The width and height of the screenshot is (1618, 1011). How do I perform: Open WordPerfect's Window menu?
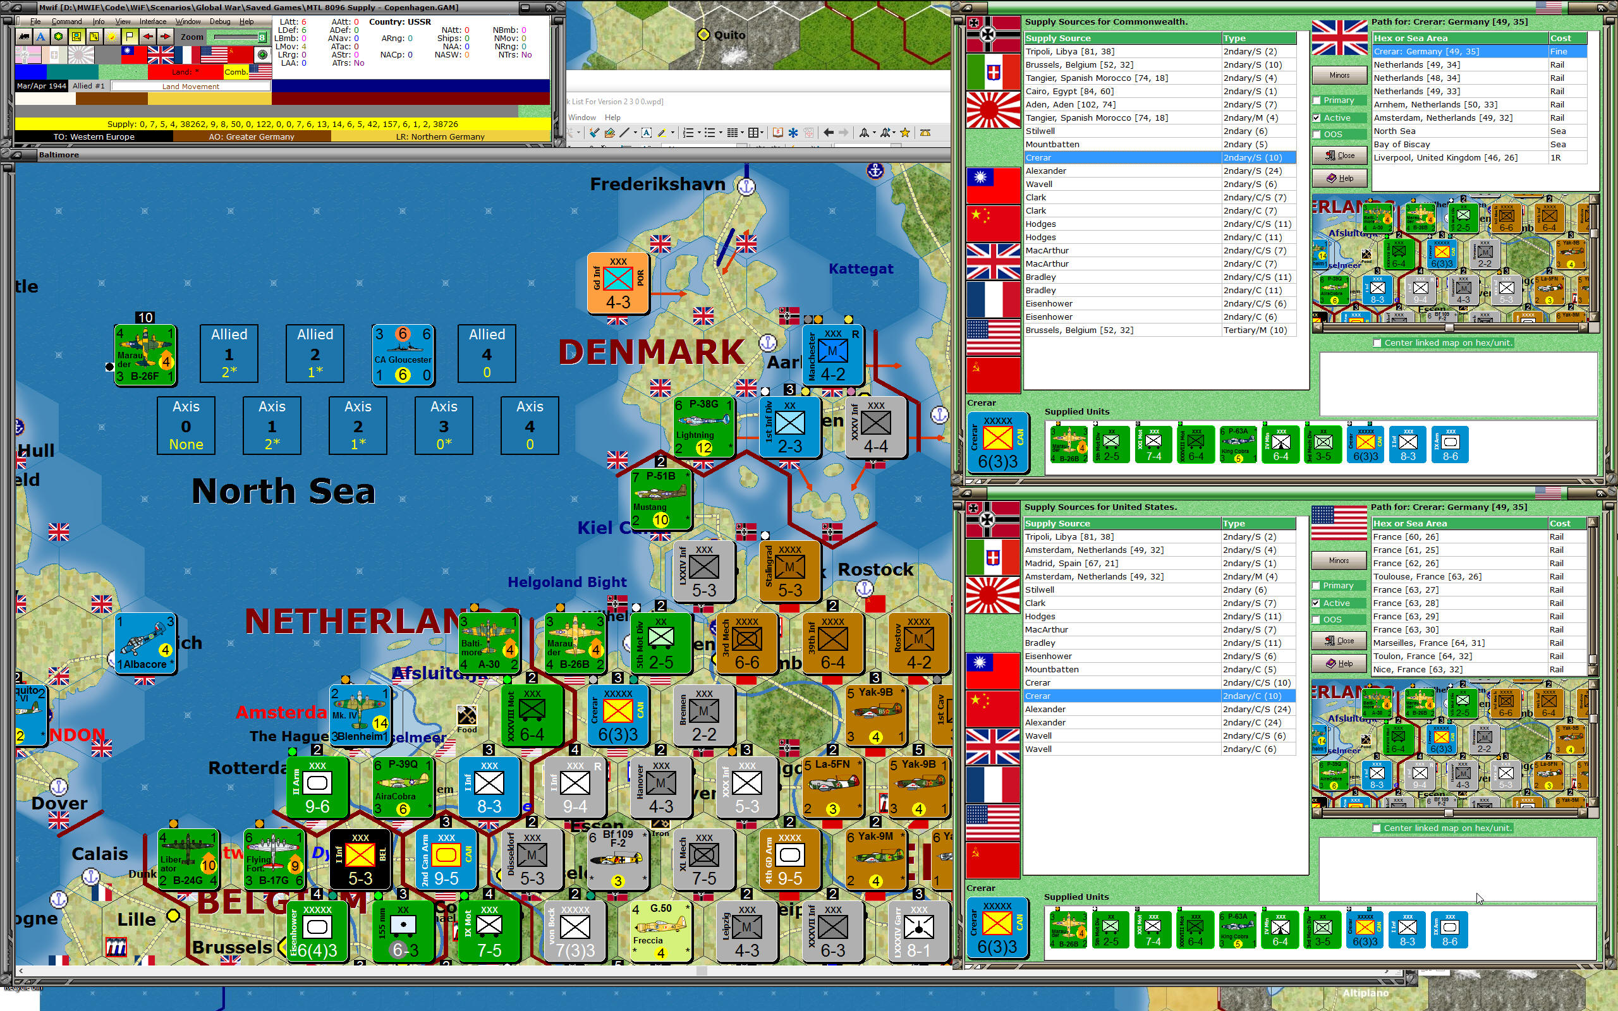click(x=582, y=118)
